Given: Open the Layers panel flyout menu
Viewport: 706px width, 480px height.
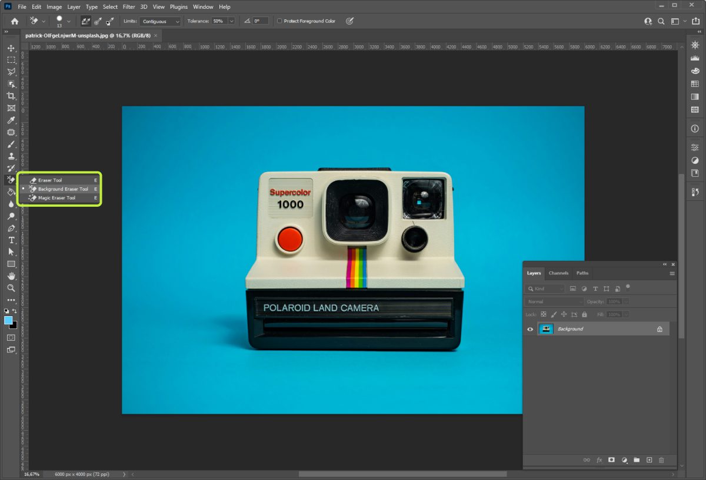Looking at the screenshot, I should click(672, 273).
